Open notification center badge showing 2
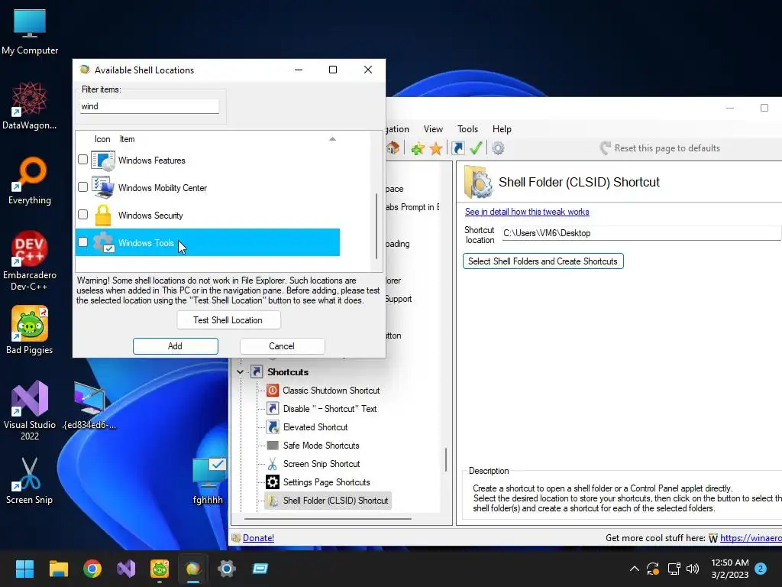Viewport: 782px width, 587px height. coord(761,569)
